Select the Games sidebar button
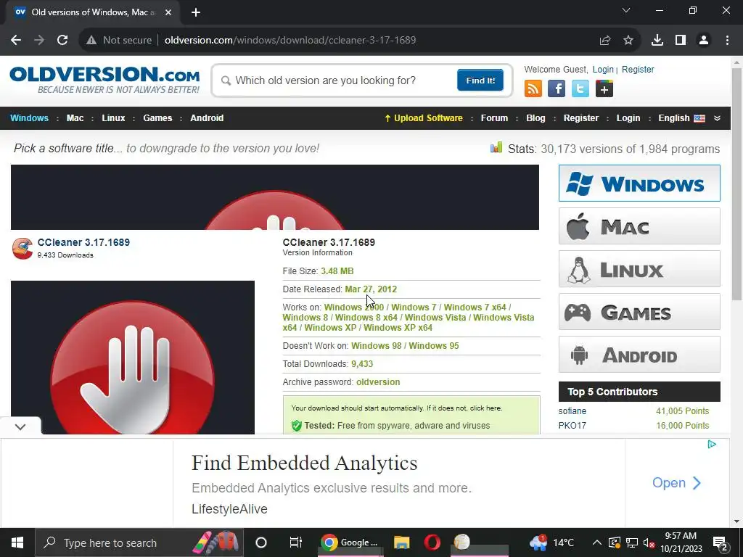The width and height of the screenshot is (743, 557). click(x=639, y=312)
